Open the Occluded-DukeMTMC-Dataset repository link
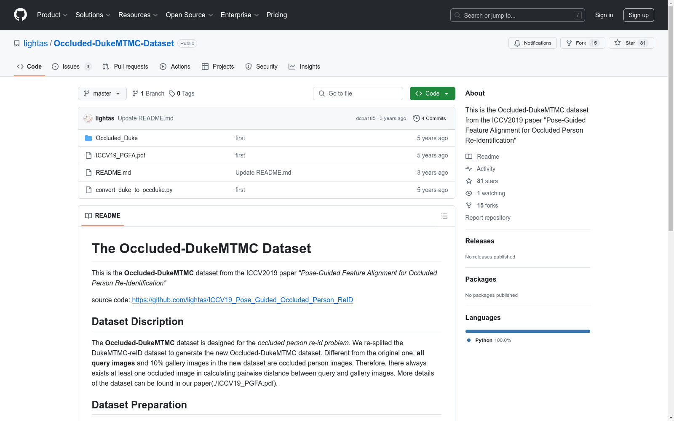This screenshot has width=674, height=421. 114,43
